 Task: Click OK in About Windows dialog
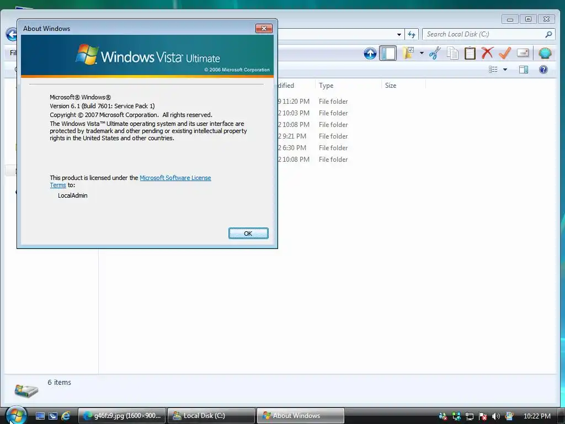point(248,234)
